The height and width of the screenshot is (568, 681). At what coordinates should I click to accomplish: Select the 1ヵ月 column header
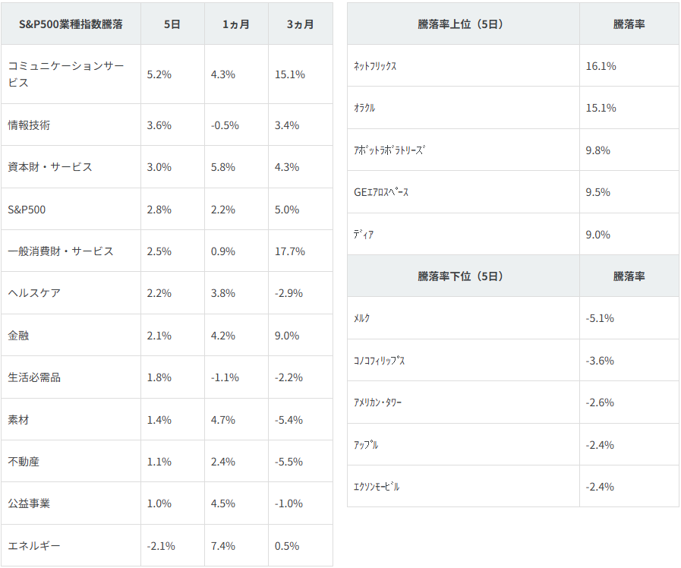pos(236,24)
